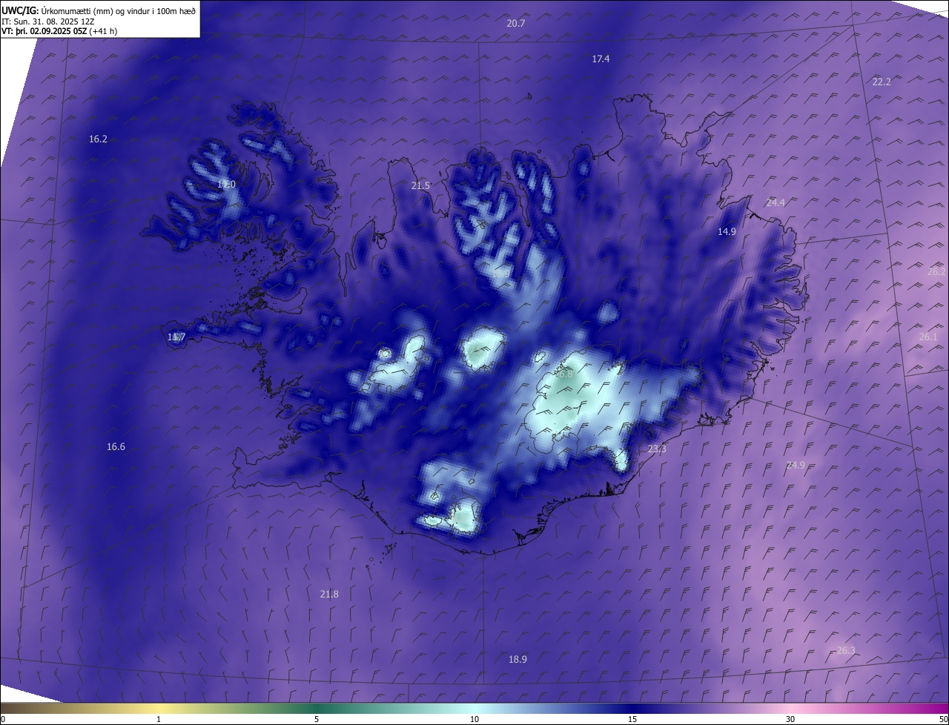The width and height of the screenshot is (949, 725).
Task: Click the 17.4 value label
Action: pos(601,59)
